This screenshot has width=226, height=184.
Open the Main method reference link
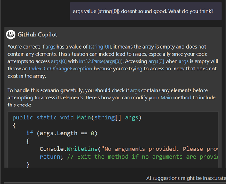tap(166, 98)
